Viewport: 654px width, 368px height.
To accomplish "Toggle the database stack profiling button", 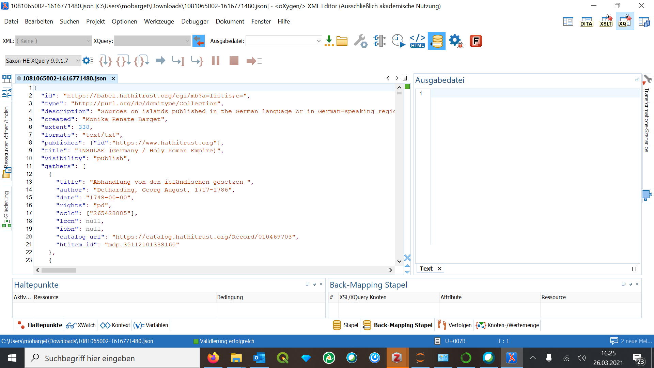I will (437, 41).
